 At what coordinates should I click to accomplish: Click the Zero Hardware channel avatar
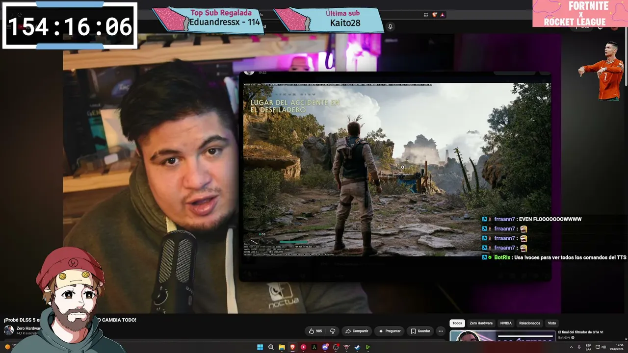tap(9, 330)
